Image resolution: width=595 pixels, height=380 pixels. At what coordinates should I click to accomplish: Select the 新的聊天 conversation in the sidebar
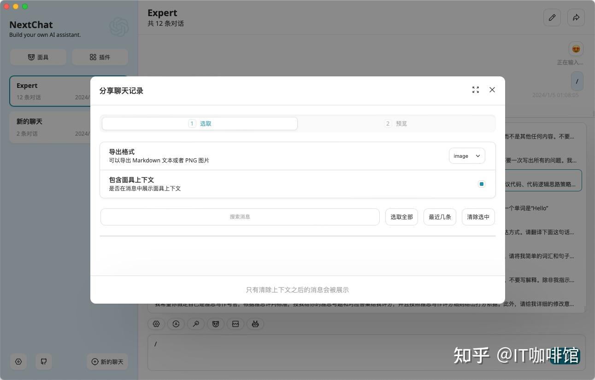(51, 127)
